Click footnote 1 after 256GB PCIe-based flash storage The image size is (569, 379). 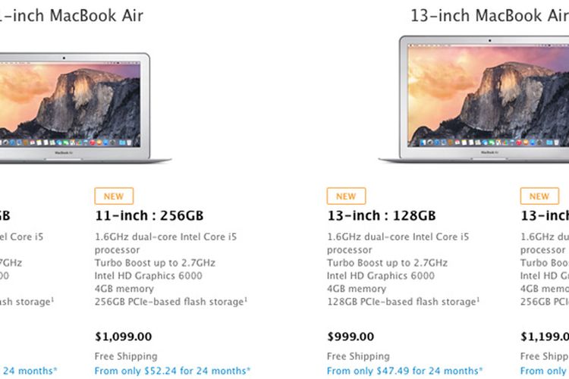click(244, 300)
